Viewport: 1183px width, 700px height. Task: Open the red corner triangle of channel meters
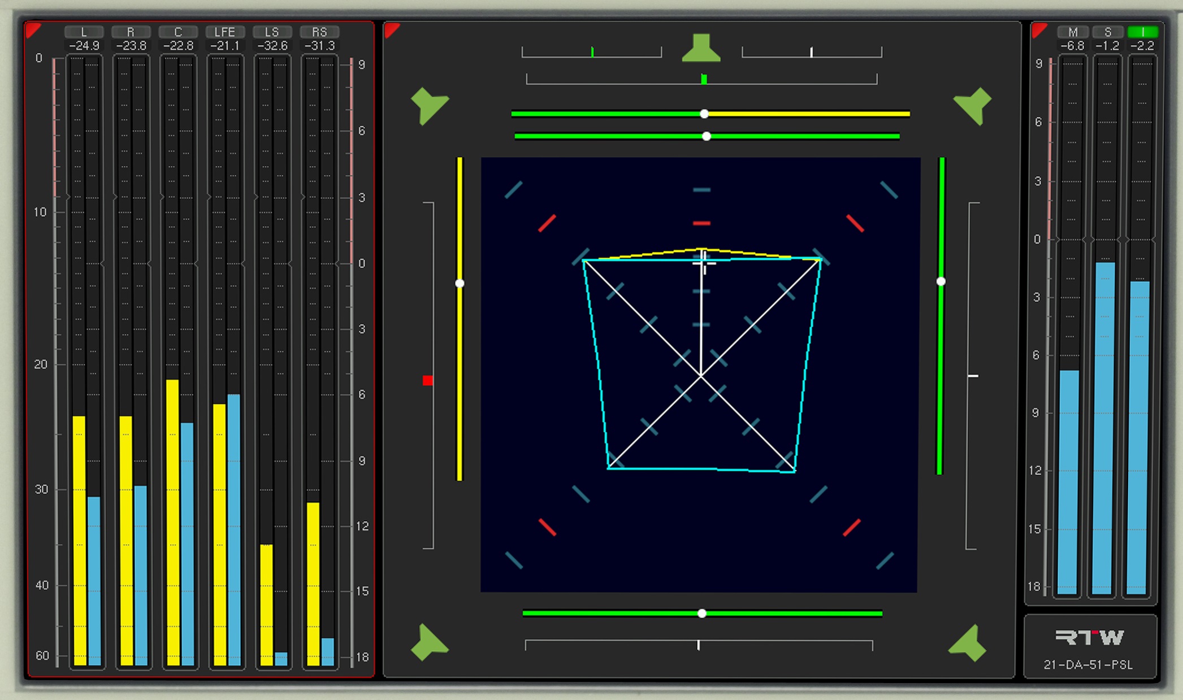pyautogui.click(x=33, y=31)
